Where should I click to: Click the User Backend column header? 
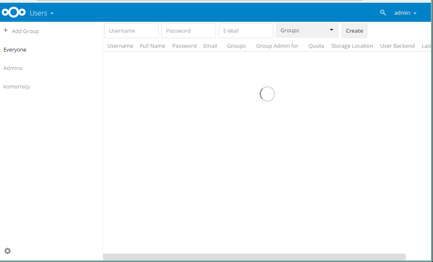point(397,46)
